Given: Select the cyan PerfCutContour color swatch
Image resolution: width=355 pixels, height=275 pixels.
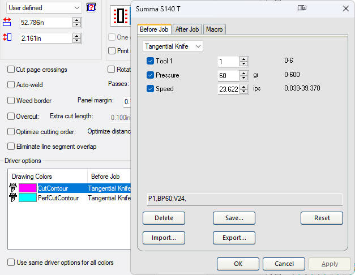Looking at the screenshot, I should coord(28,197).
